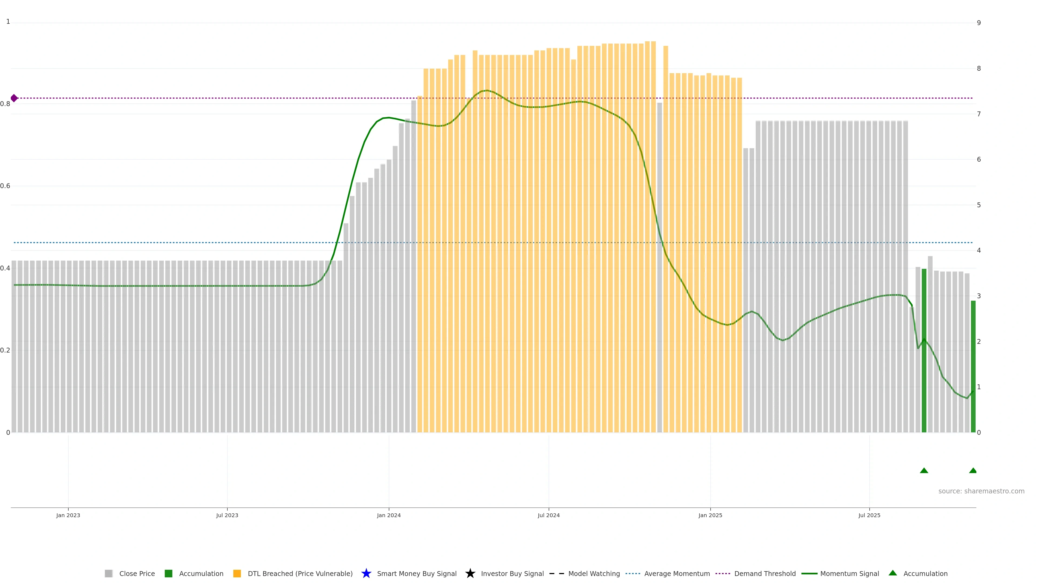Viewport: 1038px width, 583px height.
Task: Click the orange DTL Breached legend swatch
Action: (x=237, y=573)
